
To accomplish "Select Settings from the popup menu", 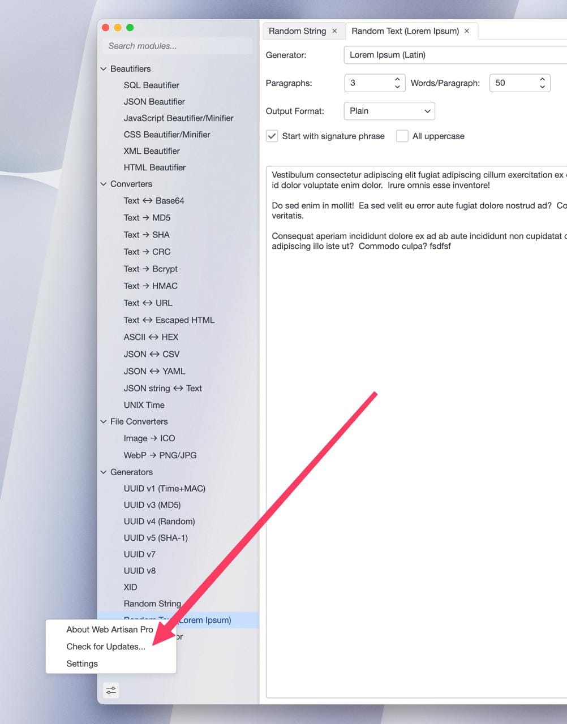I will tap(82, 663).
